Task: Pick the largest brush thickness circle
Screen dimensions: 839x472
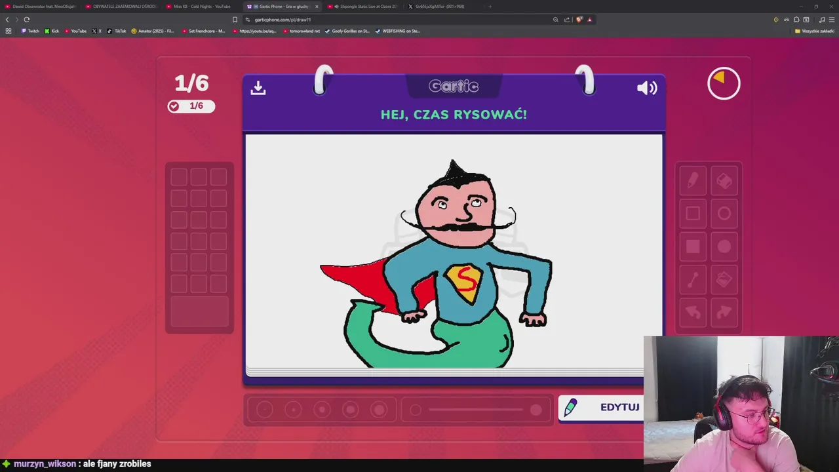Action: (x=379, y=410)
